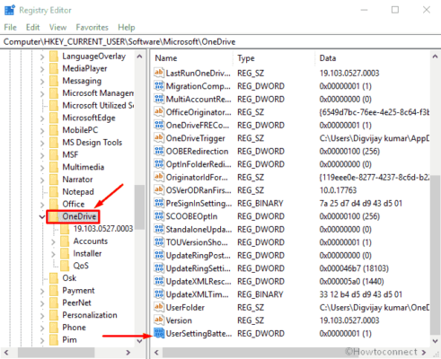This screenshot has width=441, height=359.
Task: Click the tree pane scroll-down arrow
Action: [x=139, y=341]
